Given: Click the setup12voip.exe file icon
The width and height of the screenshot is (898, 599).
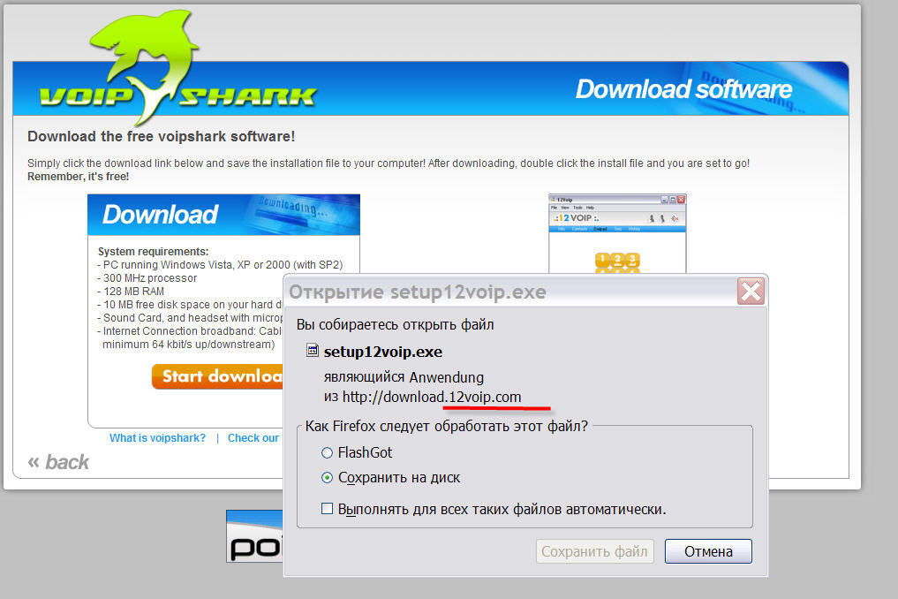Looking at the screenshot, I should click(x=312, y=350).
